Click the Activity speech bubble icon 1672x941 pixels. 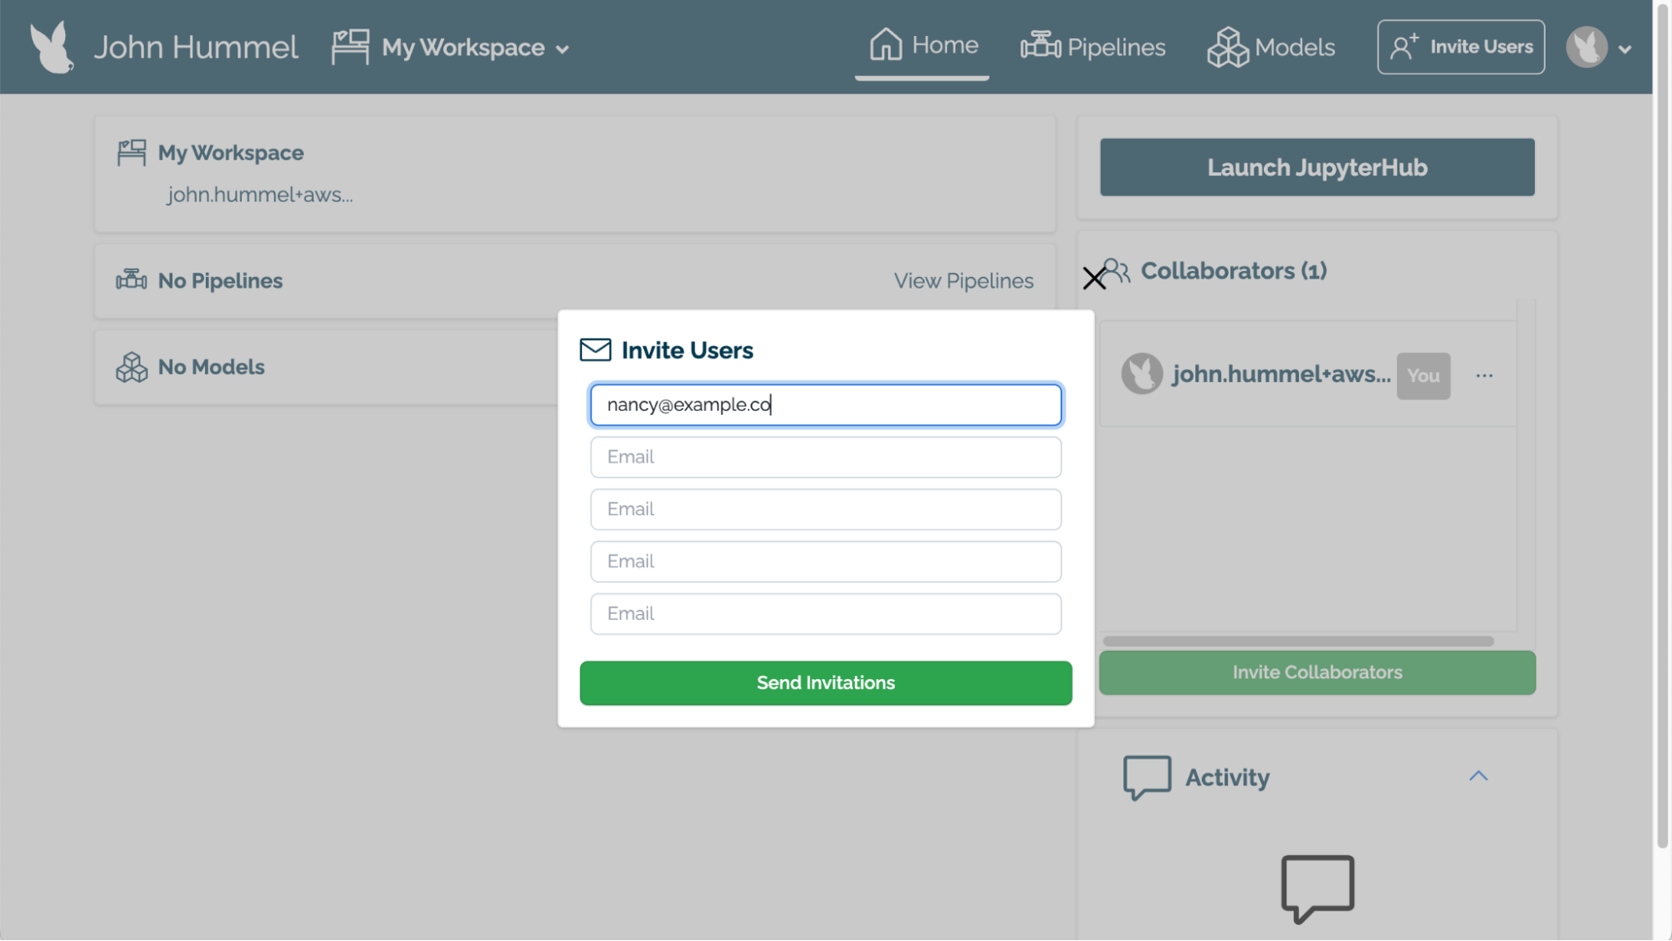1147,777
